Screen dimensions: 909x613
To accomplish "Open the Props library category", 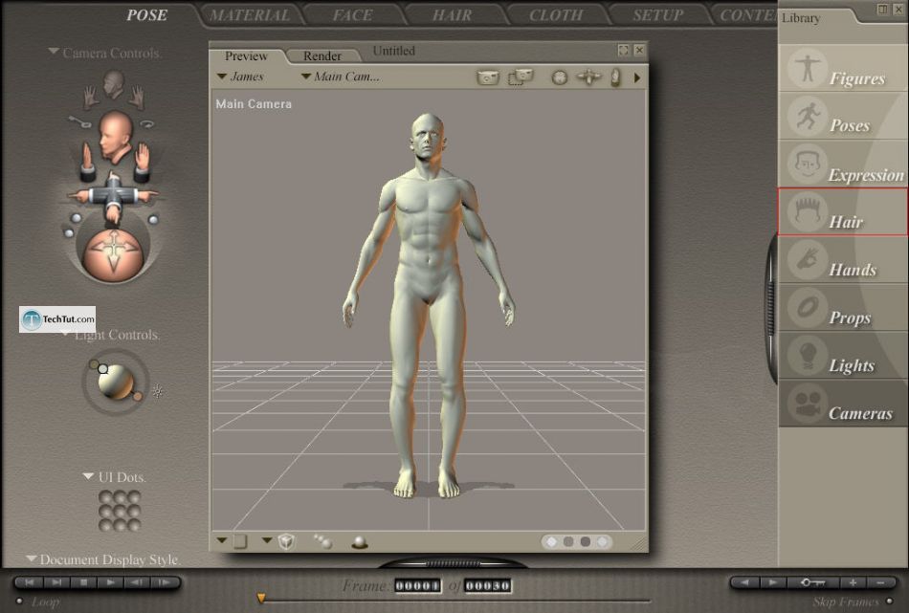I will click(x=843, y=308).
